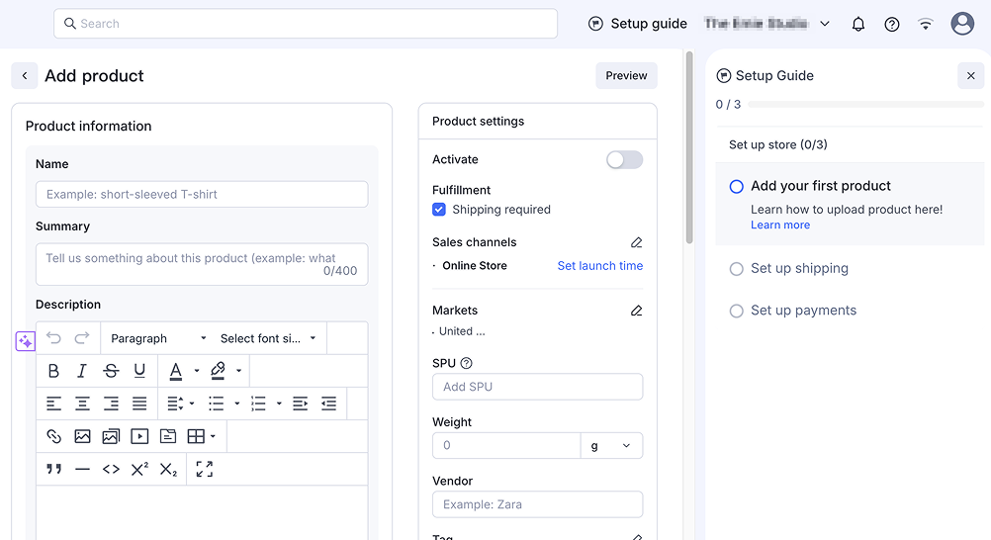This screenshot has height=540, width=991.
Task: Enable the Activate product switch
Action: tap(624, 160)
